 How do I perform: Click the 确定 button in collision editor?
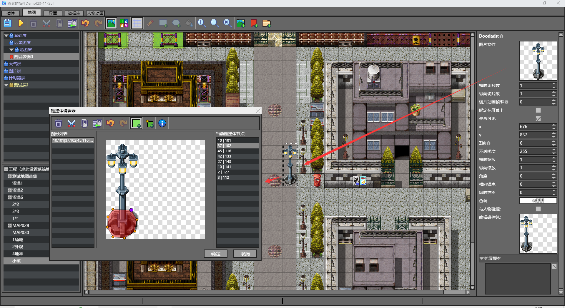point(216,254)
